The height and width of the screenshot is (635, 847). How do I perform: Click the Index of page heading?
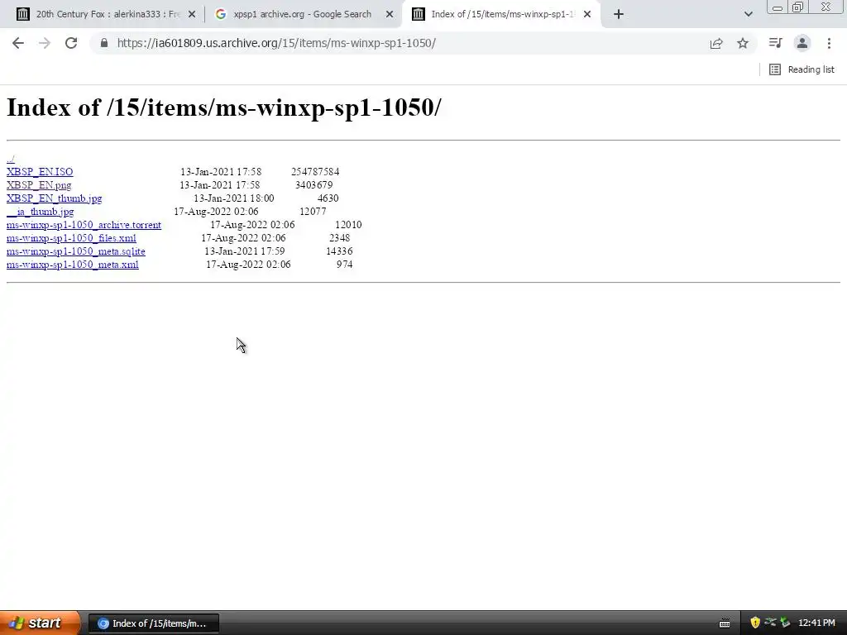(223, 107)
